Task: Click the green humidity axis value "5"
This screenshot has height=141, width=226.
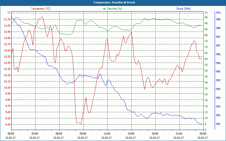Action: [x=206, y=124]
